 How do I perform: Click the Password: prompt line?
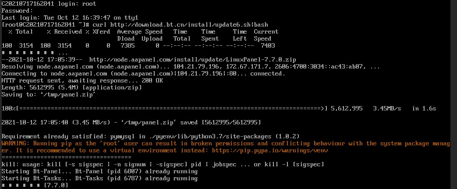[x=18, y=10]
